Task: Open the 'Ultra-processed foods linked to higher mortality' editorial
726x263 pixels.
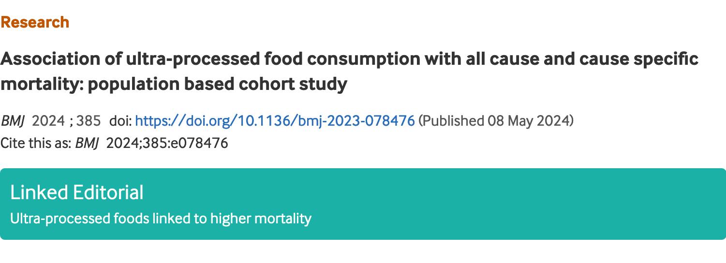Action: point(161,219)
